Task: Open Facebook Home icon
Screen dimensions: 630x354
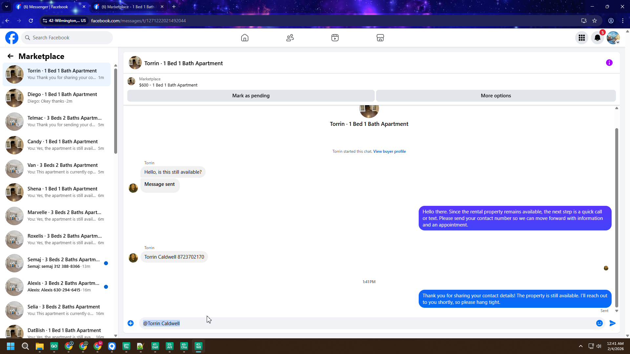Action: point(244,38)
